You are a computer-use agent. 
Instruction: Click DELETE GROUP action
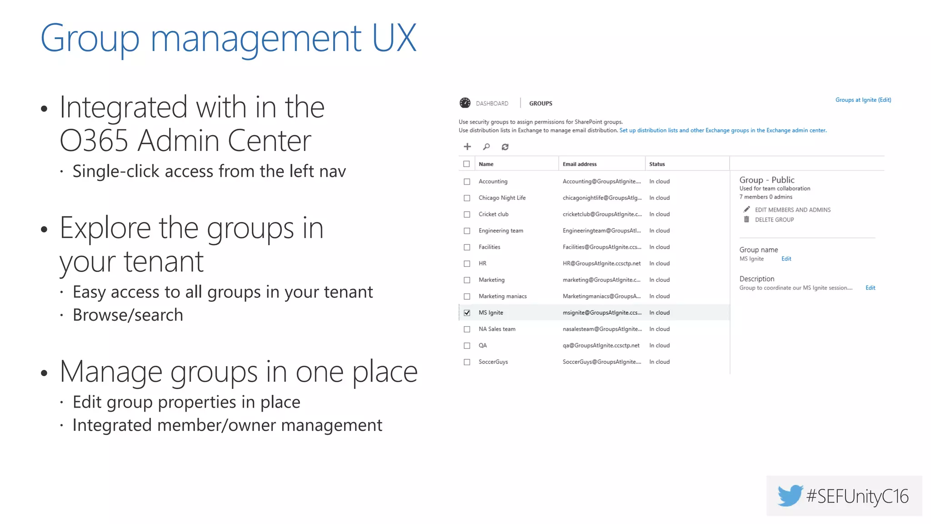[774, 220]
